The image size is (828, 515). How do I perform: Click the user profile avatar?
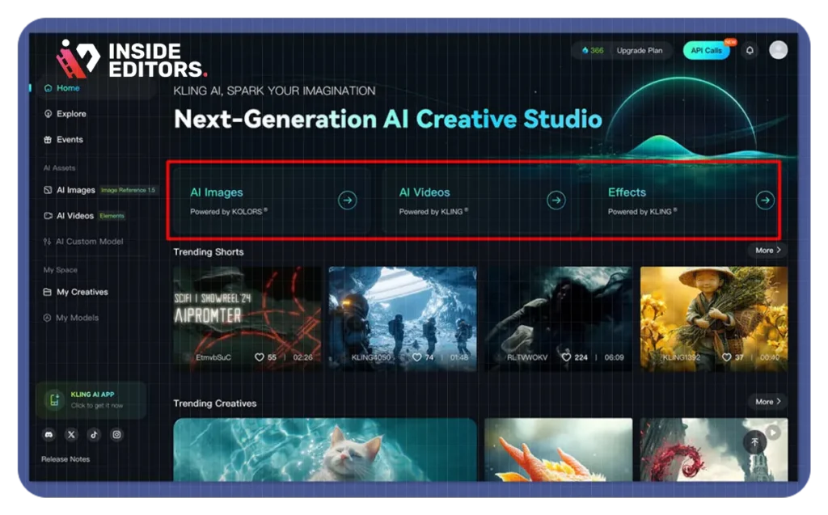tap(778, 50)
